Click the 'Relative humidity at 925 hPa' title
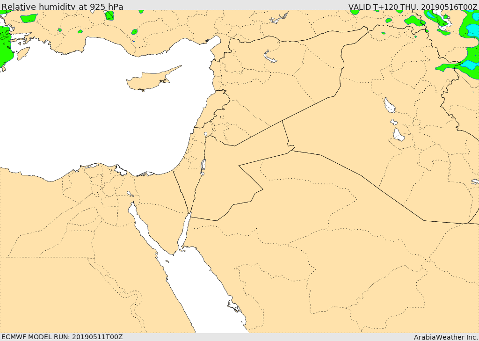The image size is (479, 341). 62,6
